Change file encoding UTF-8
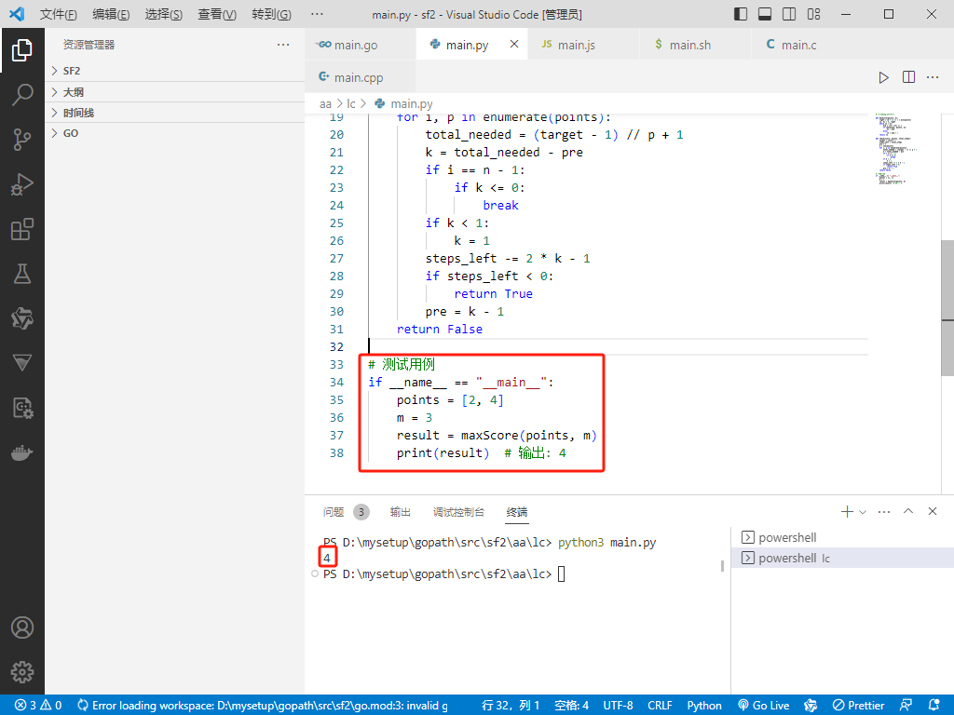954x715 pixels. click(619, 706)
